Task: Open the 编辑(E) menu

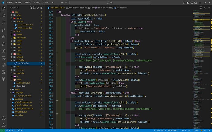Action: click(x=19, y=2)
